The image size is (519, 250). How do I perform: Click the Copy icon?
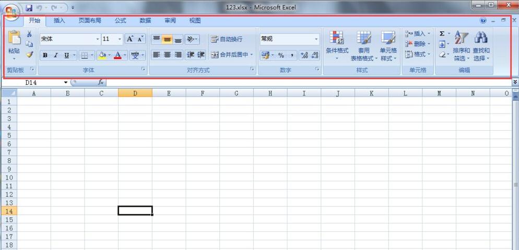coord(29,44)
